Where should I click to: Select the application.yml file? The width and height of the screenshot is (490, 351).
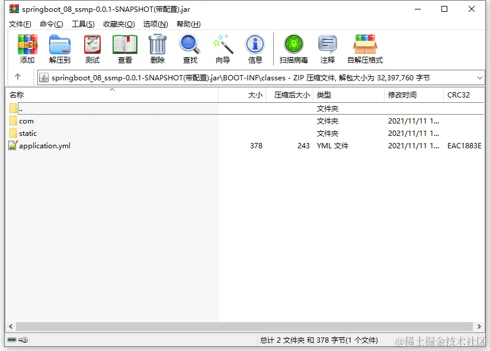[x=45, y=145]
